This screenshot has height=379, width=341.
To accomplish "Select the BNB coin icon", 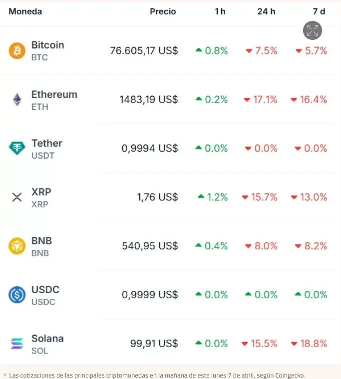I will coord(17,246).
